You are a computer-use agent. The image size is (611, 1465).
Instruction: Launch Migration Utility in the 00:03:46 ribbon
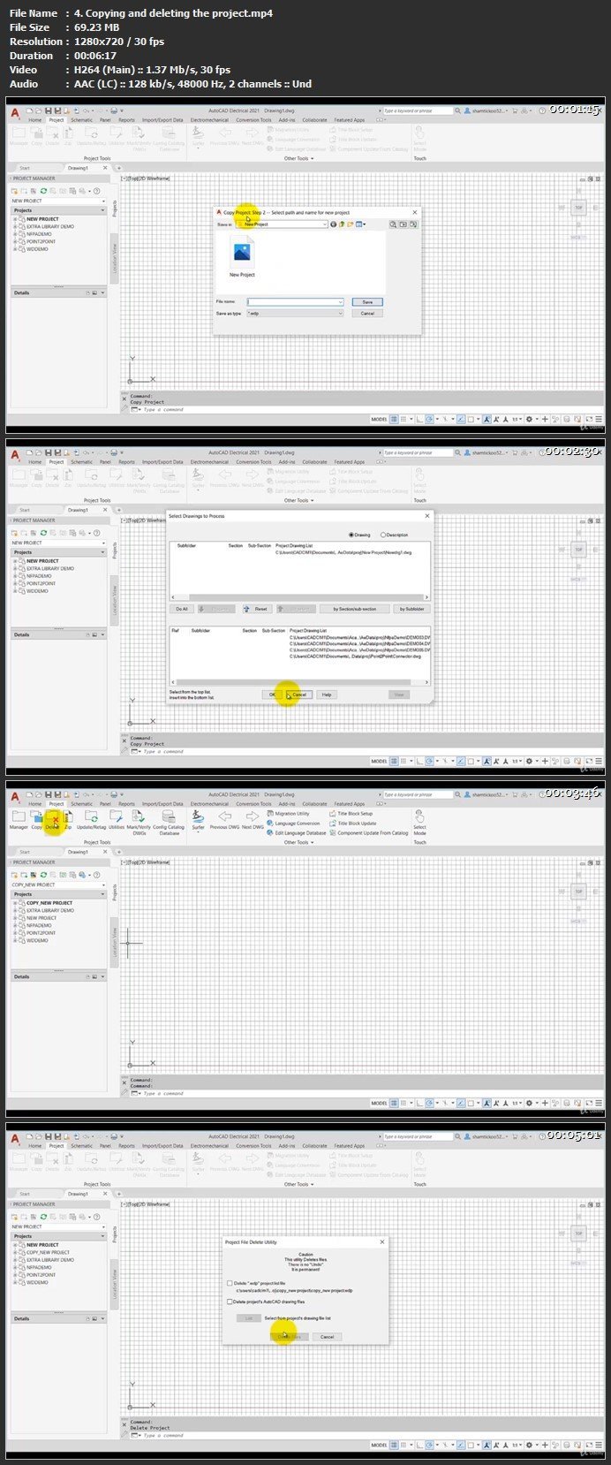tap(289, 814)
